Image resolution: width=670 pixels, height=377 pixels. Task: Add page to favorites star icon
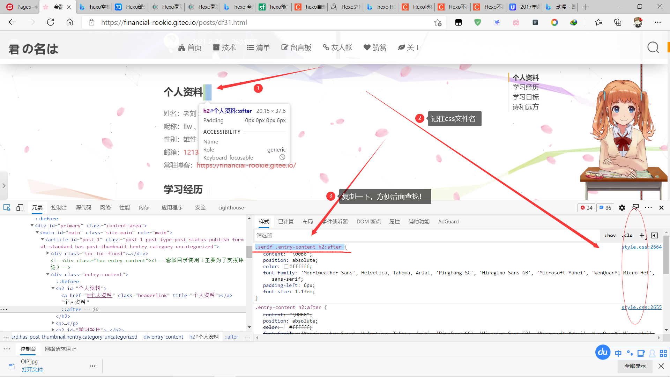[x=438, y=22]
